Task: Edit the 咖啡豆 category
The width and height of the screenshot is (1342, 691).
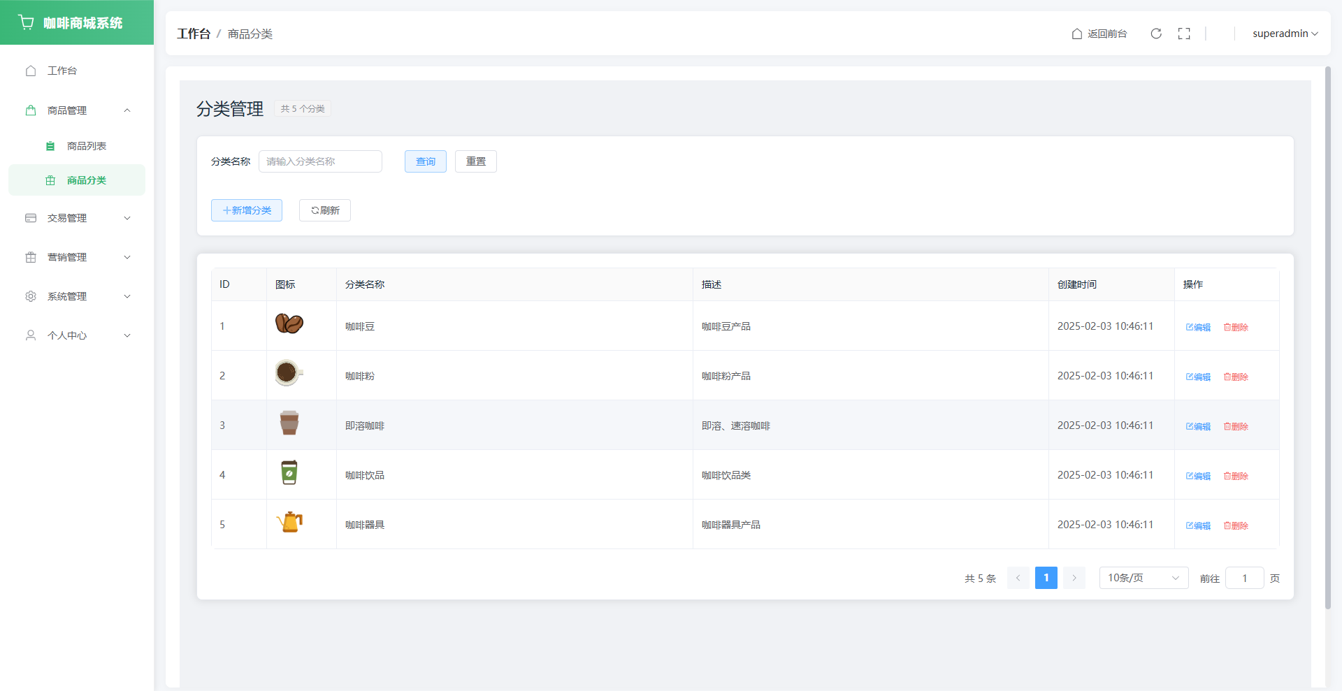Action: (1198, 327)
